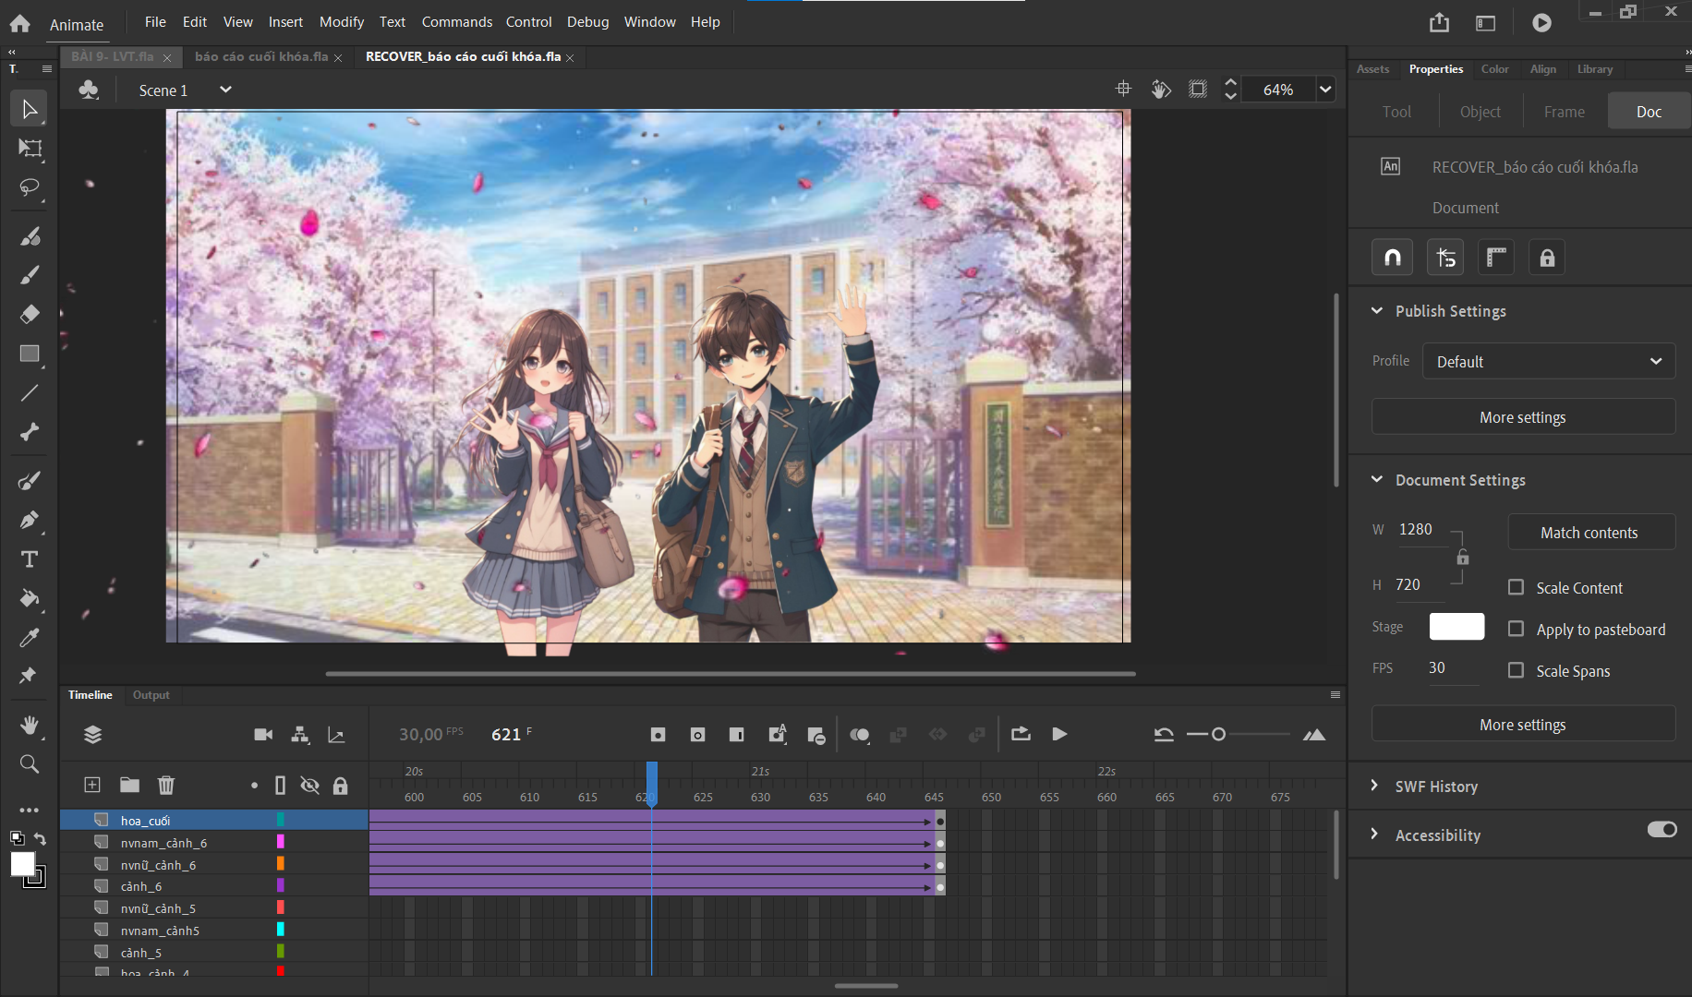Open the layers view options icon

92,735
